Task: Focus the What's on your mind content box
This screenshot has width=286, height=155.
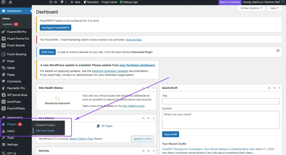Action: 221,120
